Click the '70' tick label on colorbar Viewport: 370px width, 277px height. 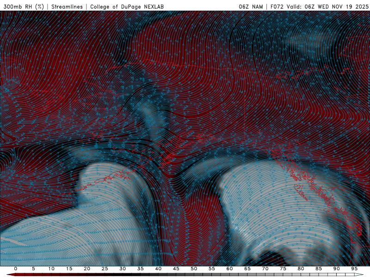(265, 269)
